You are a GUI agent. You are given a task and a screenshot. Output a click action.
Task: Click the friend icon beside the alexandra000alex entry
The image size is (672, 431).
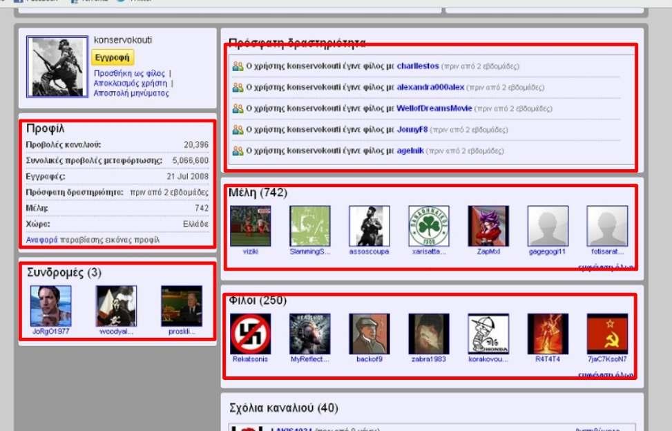point(238,87)
